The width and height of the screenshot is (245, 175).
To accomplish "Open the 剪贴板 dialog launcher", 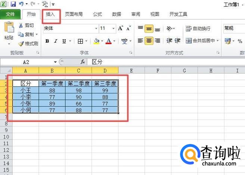I will pos(38,53).
